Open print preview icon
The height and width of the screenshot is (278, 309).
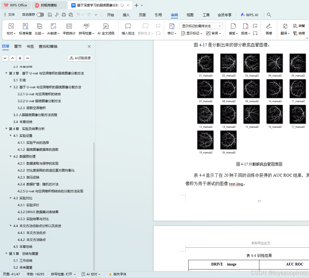point(71,15)
